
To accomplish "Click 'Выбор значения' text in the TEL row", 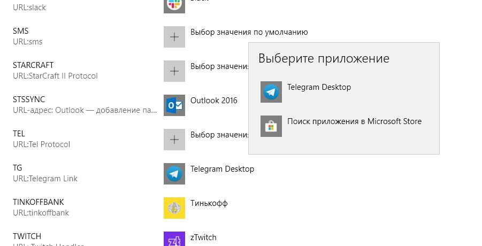I will pyautogui.click(x=219, y=135).
